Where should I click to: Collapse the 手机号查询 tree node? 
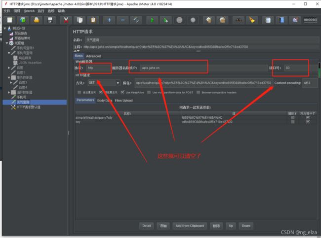[9, 53]
